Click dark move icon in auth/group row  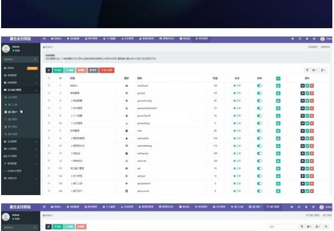coord(303,154)
